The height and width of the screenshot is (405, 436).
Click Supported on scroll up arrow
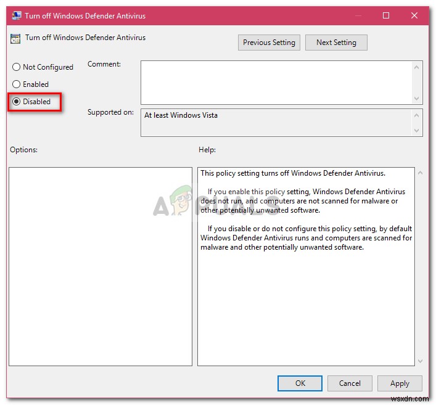point(416,115)
